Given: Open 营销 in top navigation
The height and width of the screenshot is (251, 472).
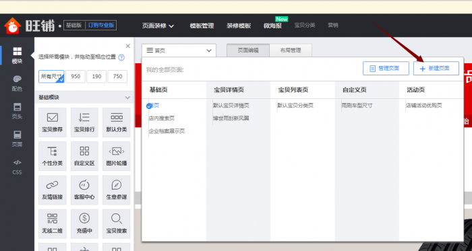Looking at the screenshot, I should tap(333, 26).
